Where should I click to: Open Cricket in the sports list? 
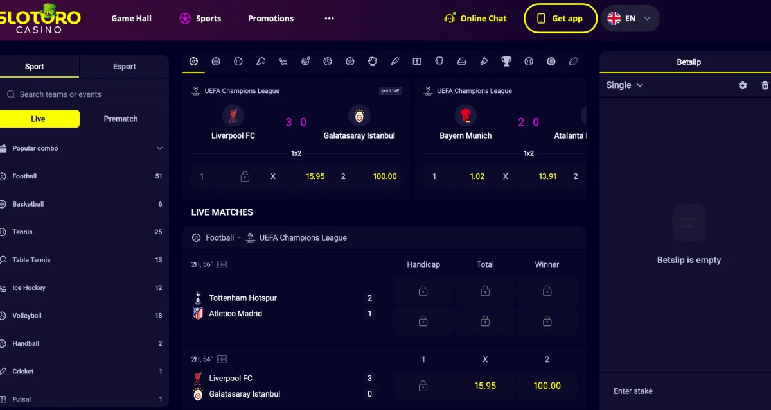82,372
